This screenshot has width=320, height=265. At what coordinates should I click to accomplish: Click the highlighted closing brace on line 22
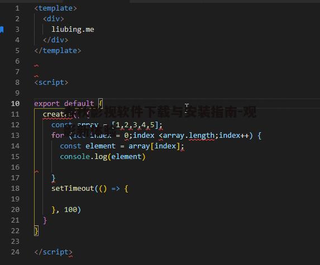36,231
